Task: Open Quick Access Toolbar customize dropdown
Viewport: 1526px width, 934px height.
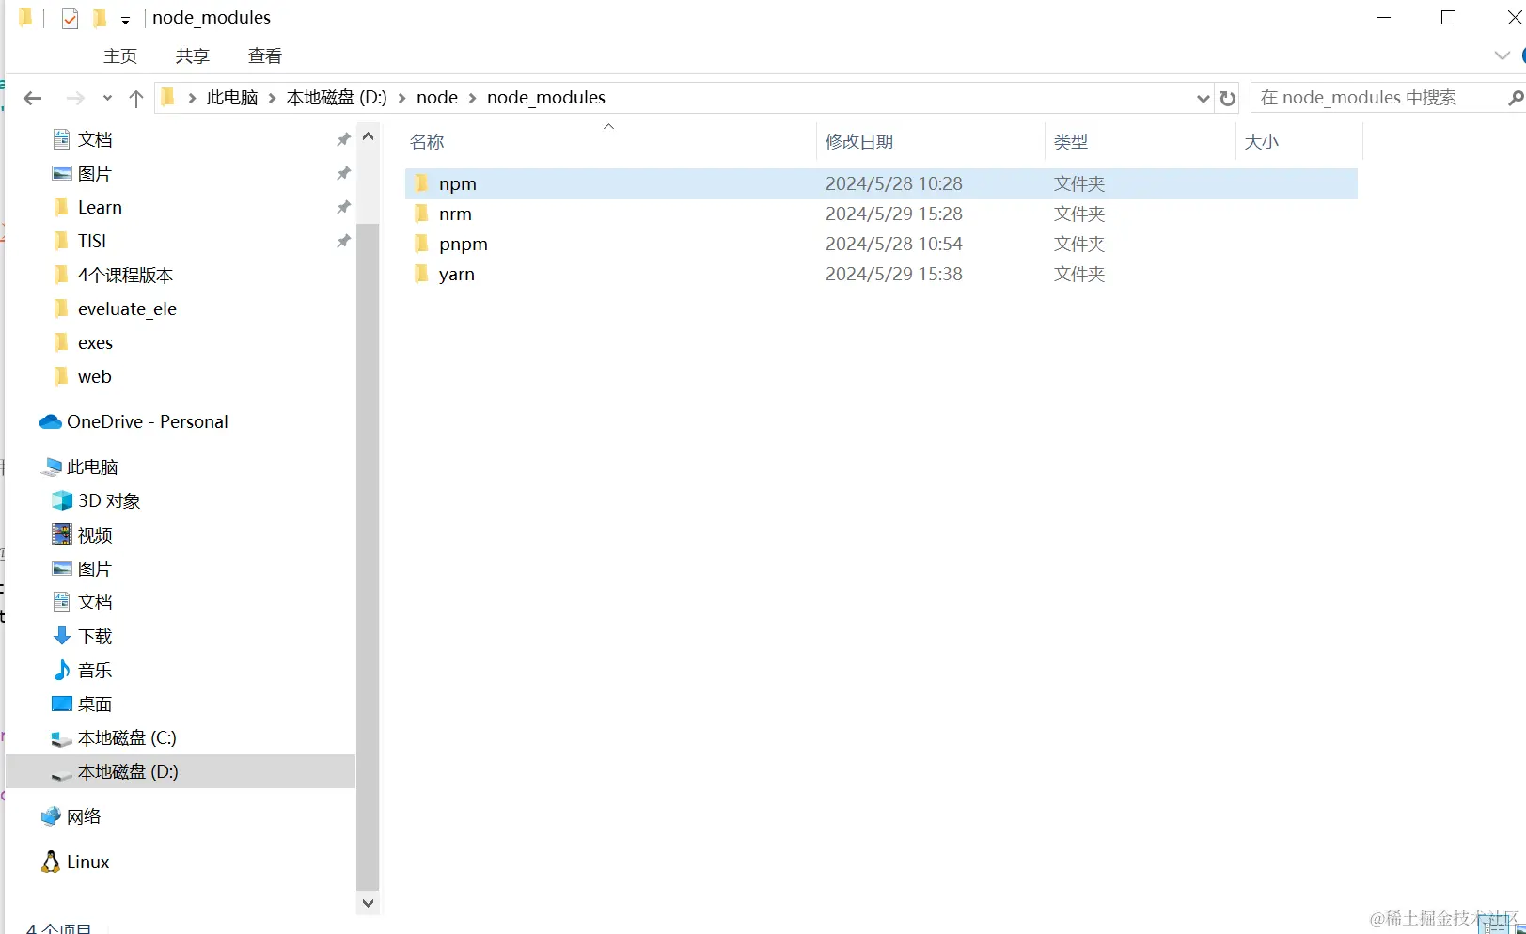Action: pos(125,20)
